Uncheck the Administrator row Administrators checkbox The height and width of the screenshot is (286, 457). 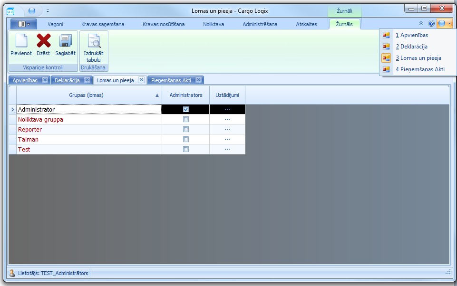pos(186,109)
